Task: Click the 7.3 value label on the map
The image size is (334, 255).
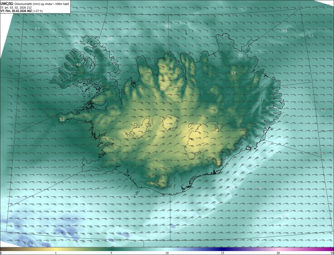Action: pos(285,31)
